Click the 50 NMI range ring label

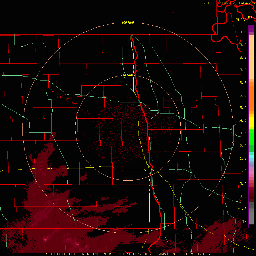[x=128, y=75]
